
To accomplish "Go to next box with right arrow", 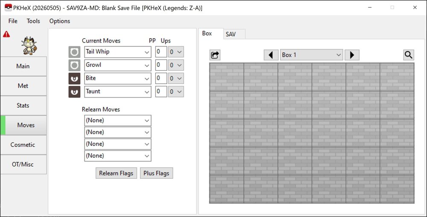I will pyautogui.click(x=352, y=55).
